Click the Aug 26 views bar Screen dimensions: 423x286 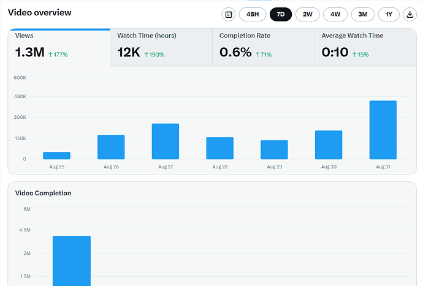click(x=111, y=147)
